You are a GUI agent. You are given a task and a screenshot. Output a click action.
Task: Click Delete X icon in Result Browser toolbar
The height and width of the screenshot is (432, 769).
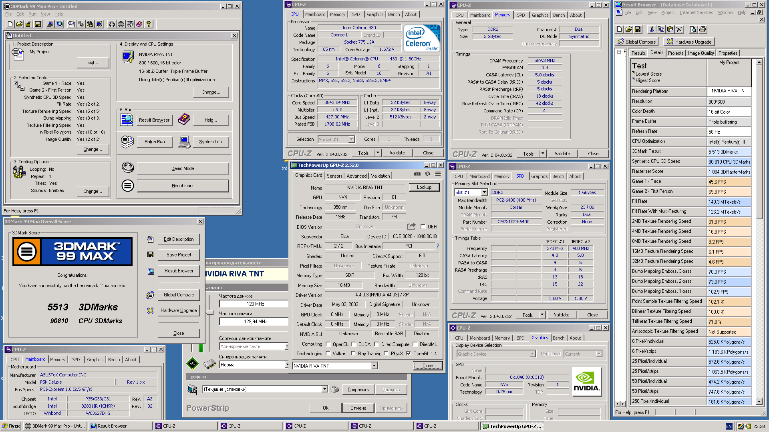679,29
